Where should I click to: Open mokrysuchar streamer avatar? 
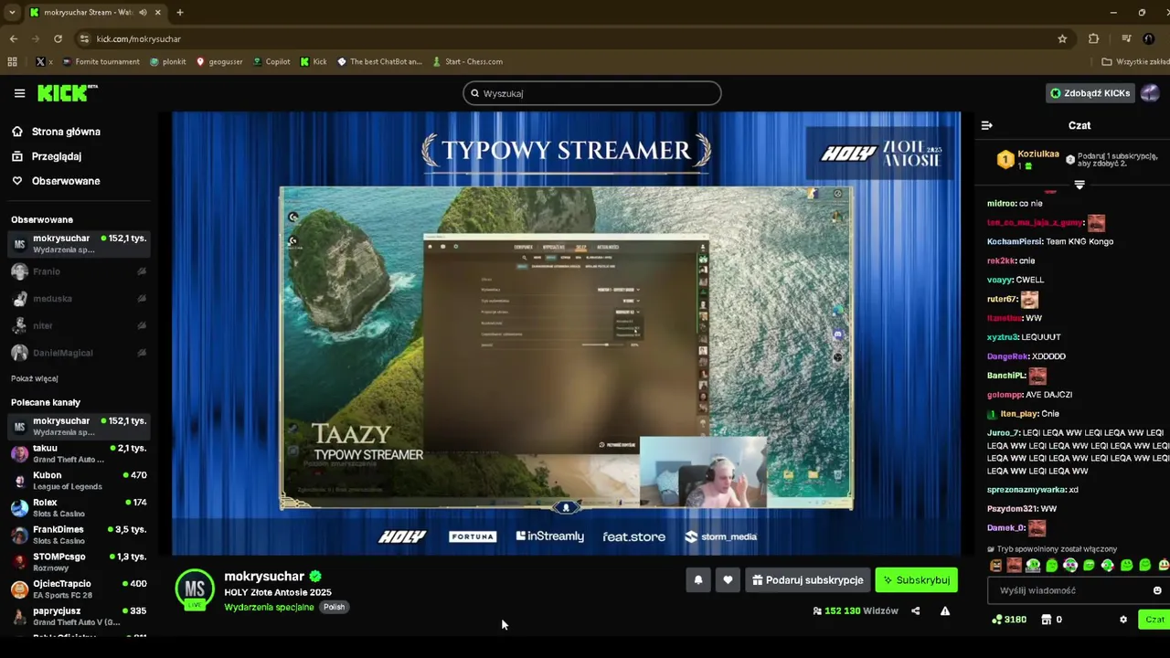click(x=195, y=589)
